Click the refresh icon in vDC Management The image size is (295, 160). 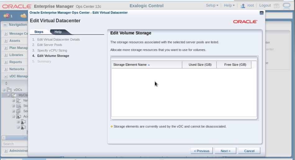point(6,83)
